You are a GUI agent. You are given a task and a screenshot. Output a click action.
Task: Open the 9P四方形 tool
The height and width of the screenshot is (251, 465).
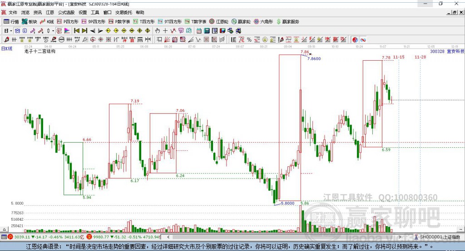pyautogui.click(x=94, y=22)
